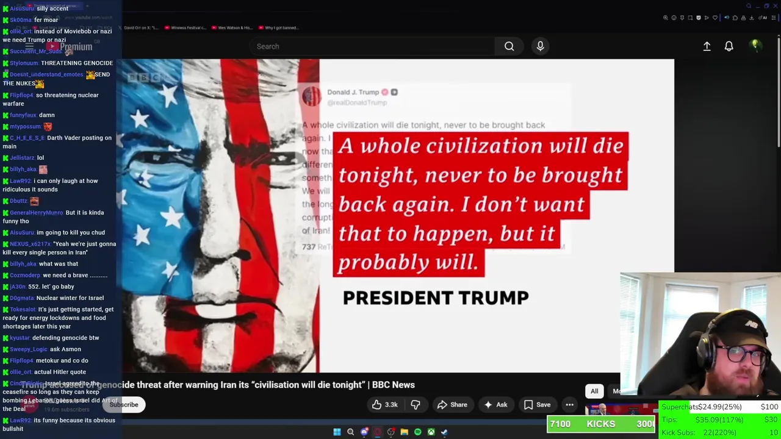
Task: Open the browser tab 'Wes Watson & His...'
Action: coord(231,27)
